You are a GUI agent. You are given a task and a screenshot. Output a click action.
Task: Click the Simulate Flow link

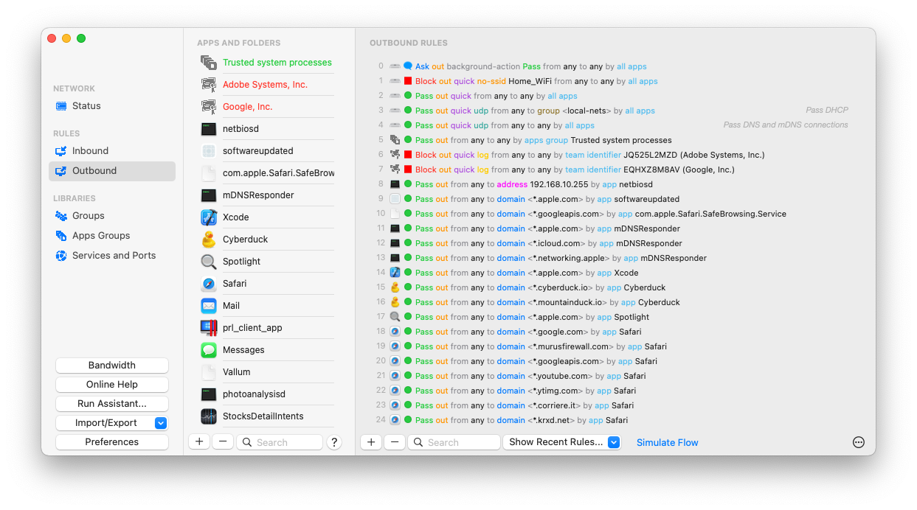[668, 442]
